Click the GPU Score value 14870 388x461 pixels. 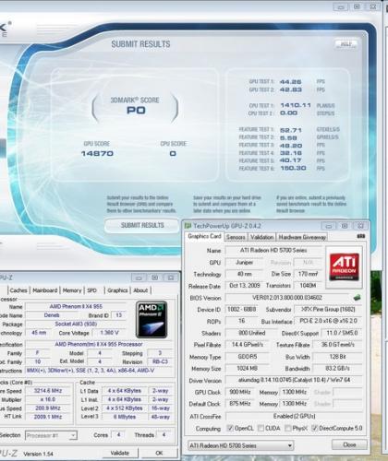97,153
